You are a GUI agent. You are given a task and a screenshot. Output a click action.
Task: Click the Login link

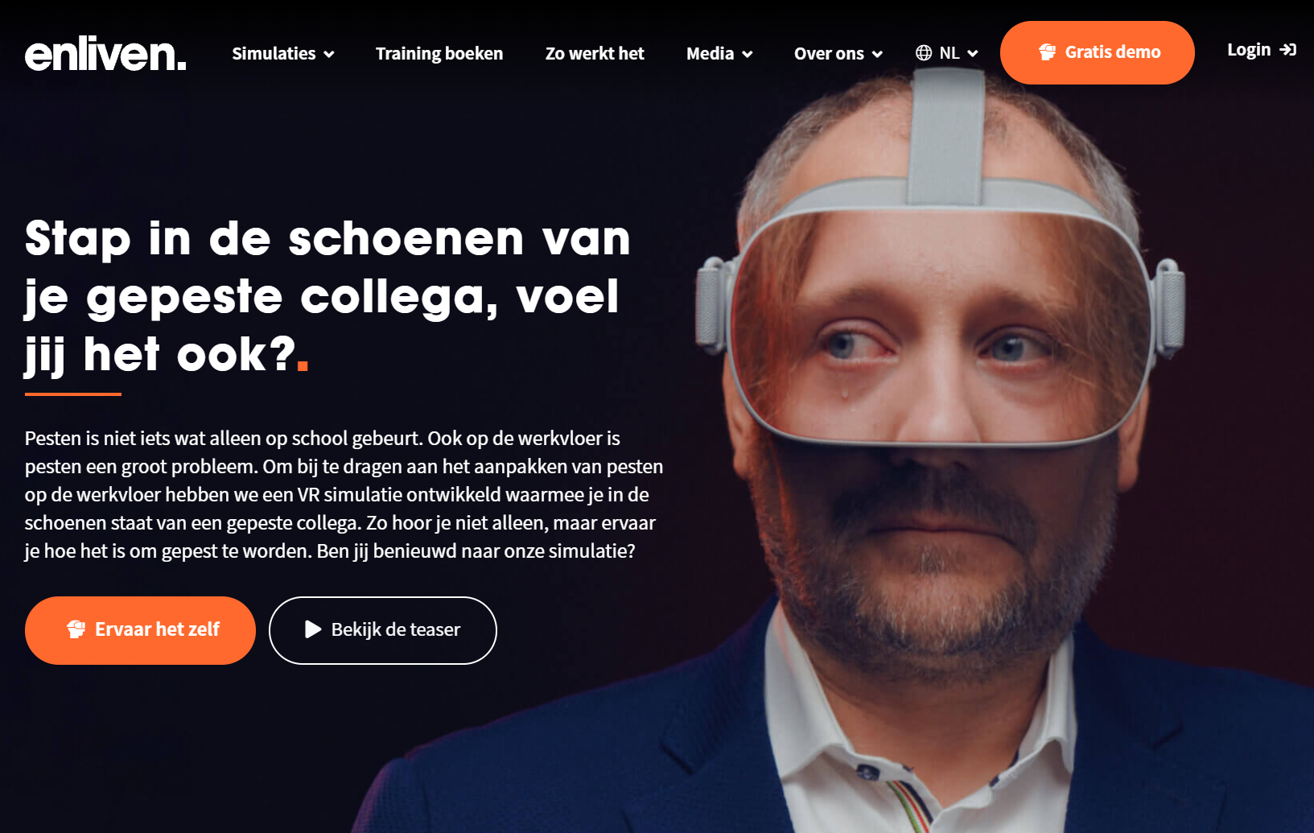click(x=1262, y=50)
